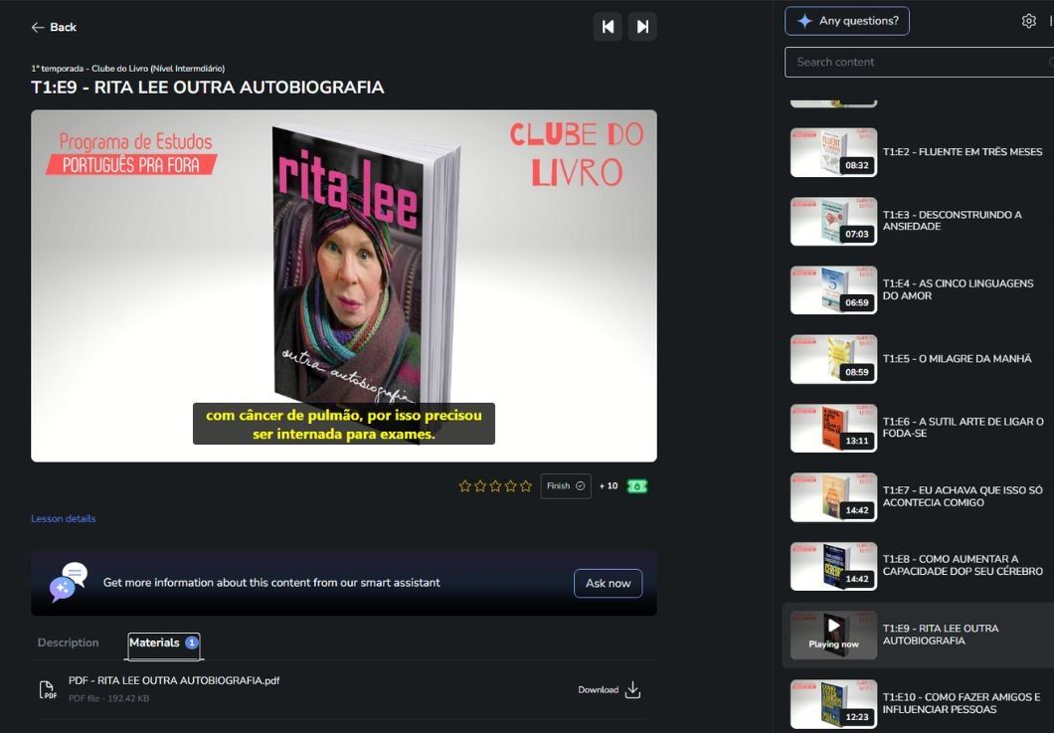Rate the lesson five stars
The image size is (1054, 733).
tap(526, 486)
